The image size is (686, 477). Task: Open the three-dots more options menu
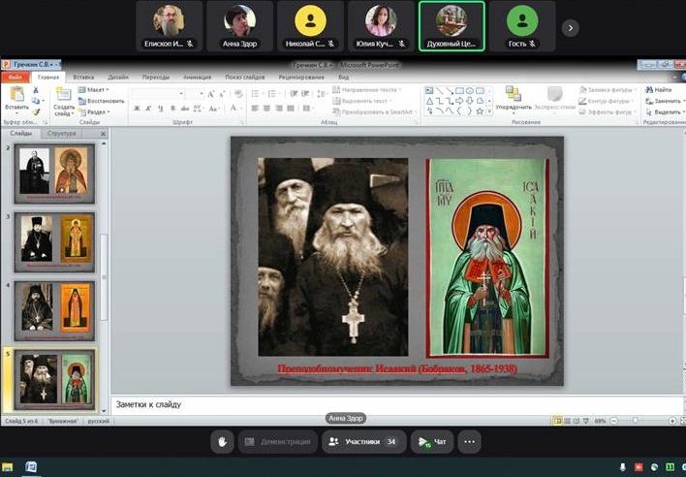coord(469,442)
